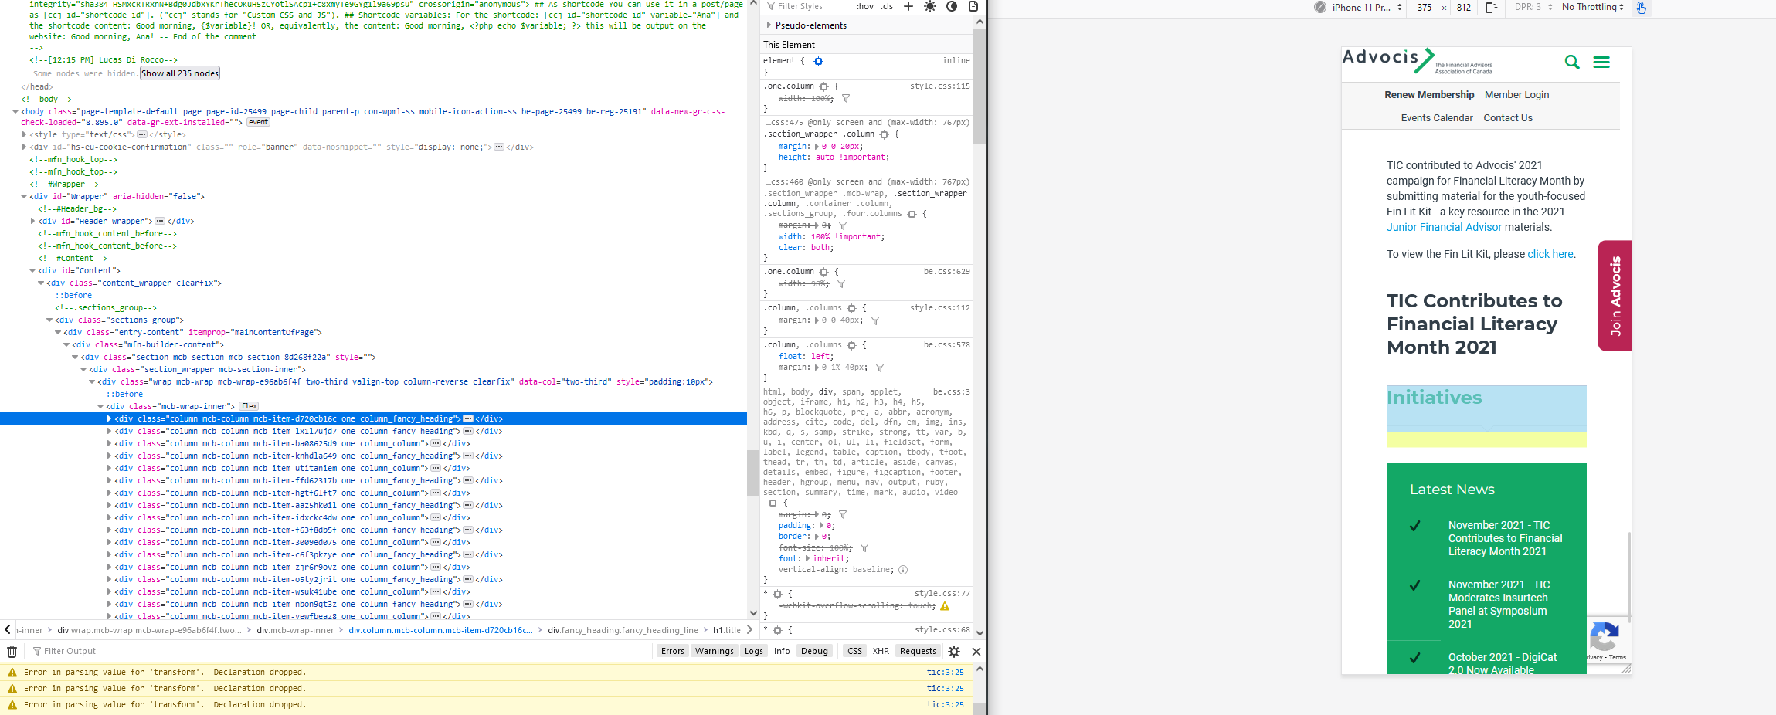Click Show all 235 nodes button
The width and height of the screenshot is (1776, 715).
pos(180,73)
